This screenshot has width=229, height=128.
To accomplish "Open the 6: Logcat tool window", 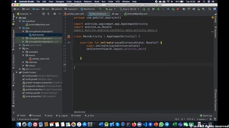I will pyautogui.click(x=62, y=116).
